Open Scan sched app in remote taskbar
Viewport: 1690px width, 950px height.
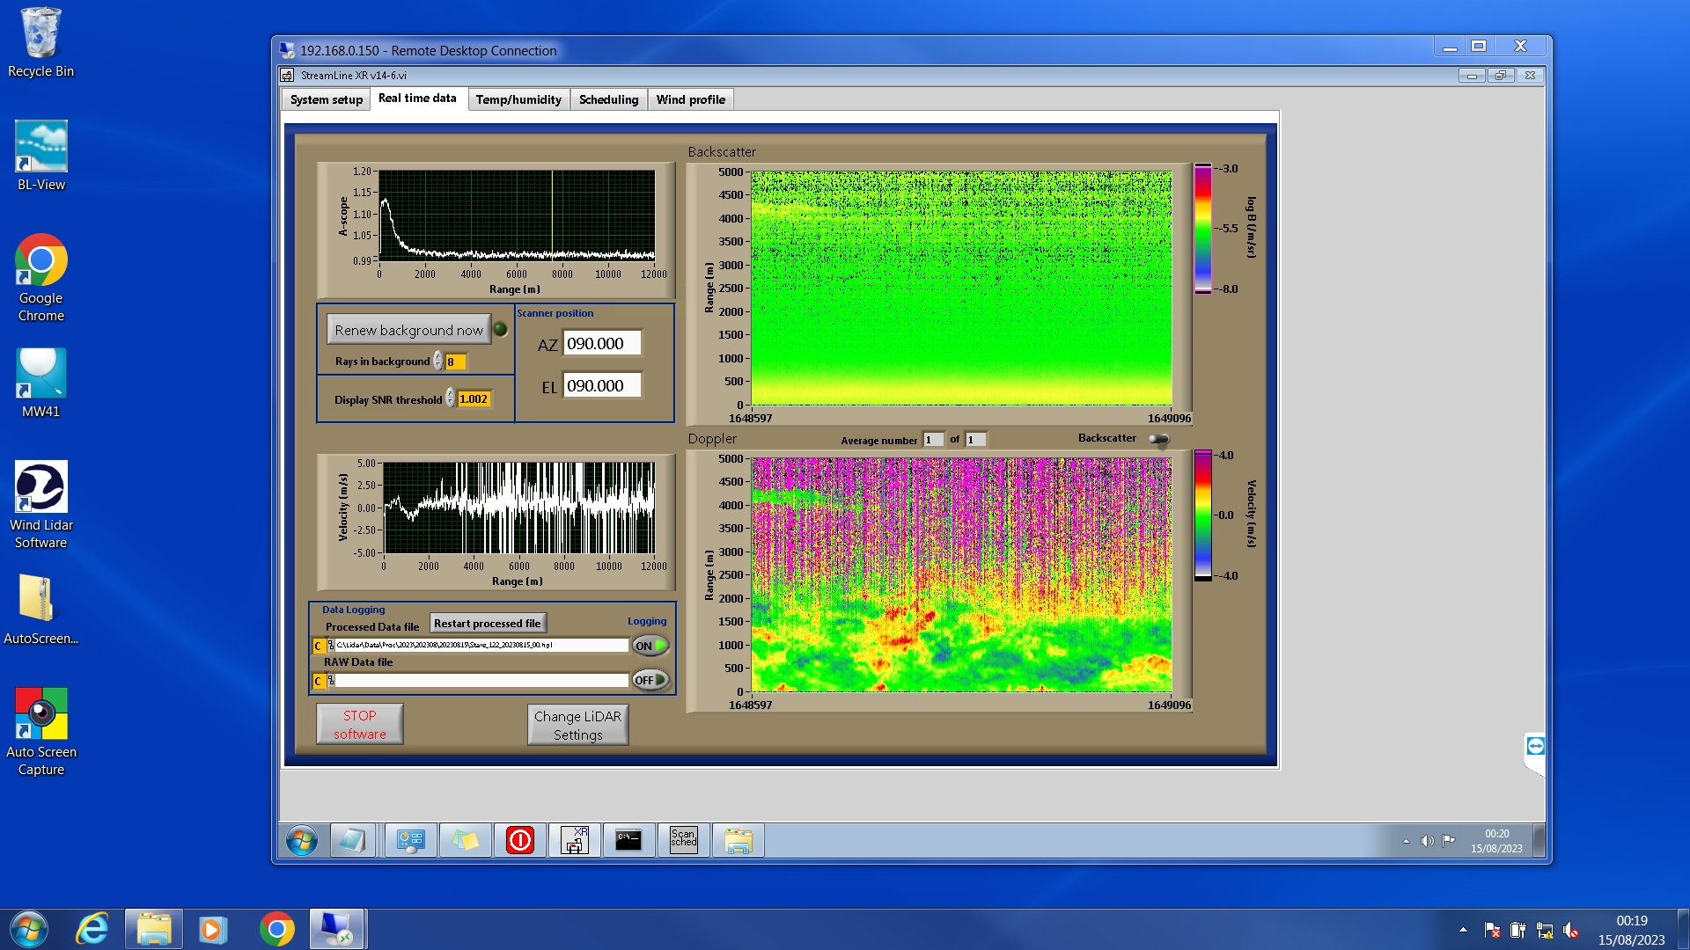683,840
